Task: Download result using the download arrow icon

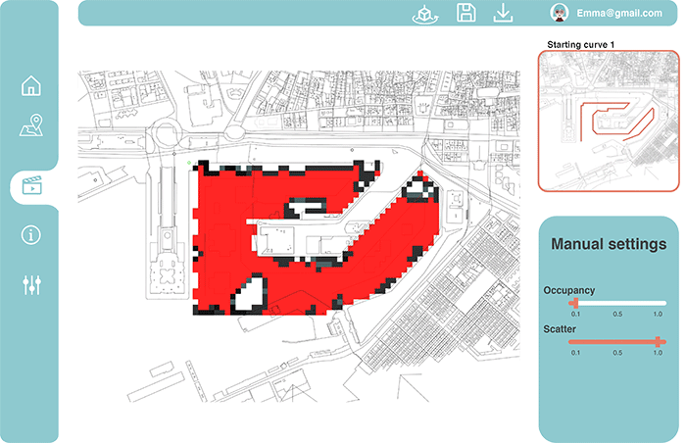Action: click(x=503, y=13)
